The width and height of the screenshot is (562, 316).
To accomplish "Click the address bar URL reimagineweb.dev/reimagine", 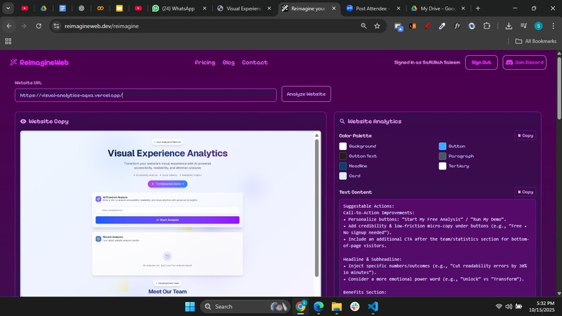I will pyautogui.click(x=101, y=27).
